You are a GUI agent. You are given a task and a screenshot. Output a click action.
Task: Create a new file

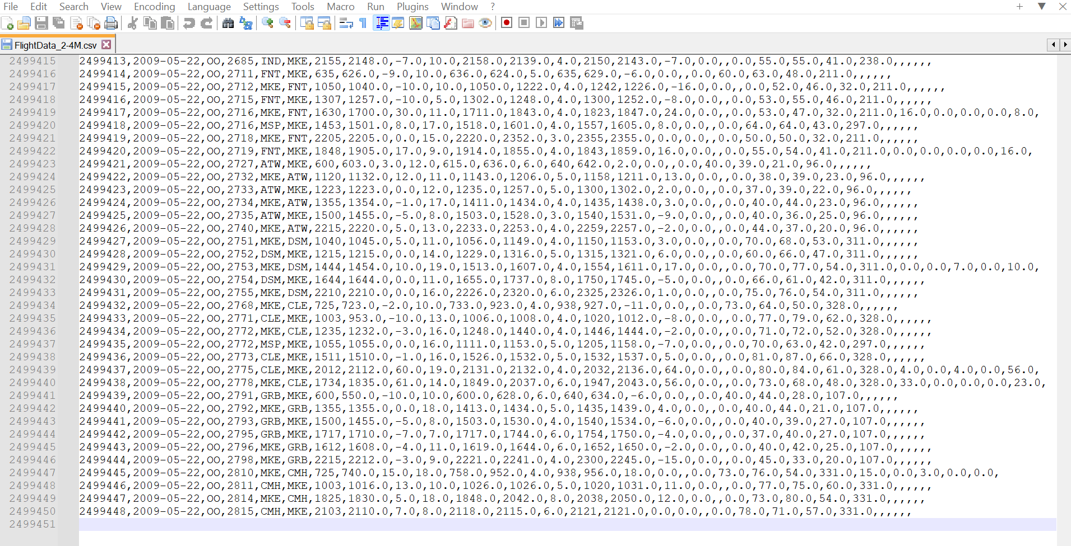pos(7,23)
